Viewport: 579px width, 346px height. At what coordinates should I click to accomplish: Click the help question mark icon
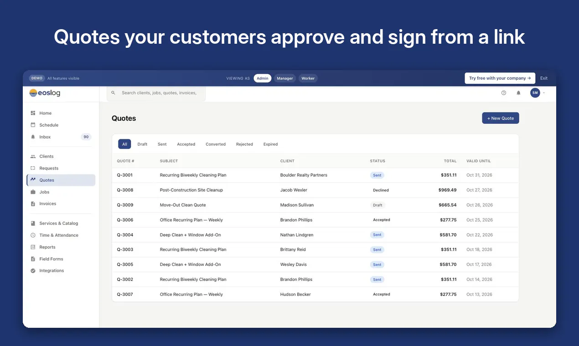[x=504, y=93]
